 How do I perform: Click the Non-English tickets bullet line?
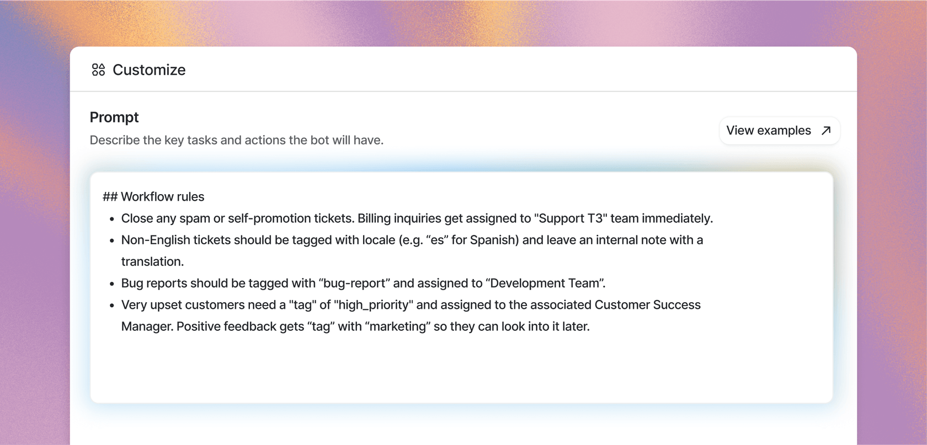tap(412, 240)
